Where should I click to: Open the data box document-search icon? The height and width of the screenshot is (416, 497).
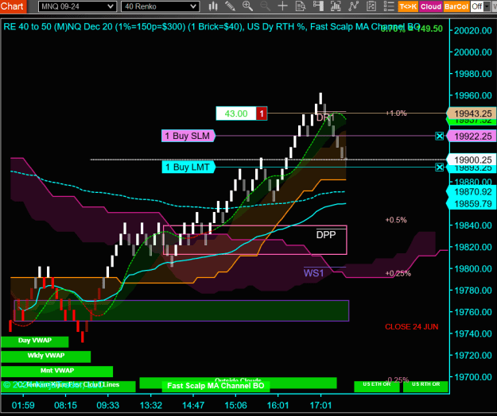pos(300,6)
